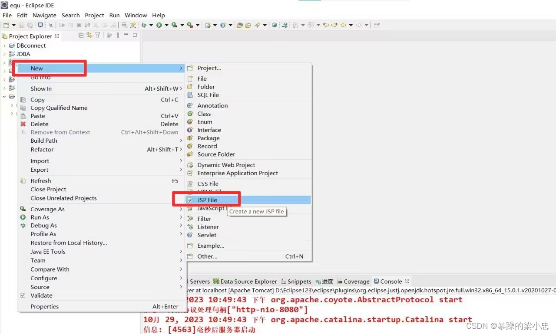
Task: Click the External Tools toolbar icon
Action: coord(190,25)
